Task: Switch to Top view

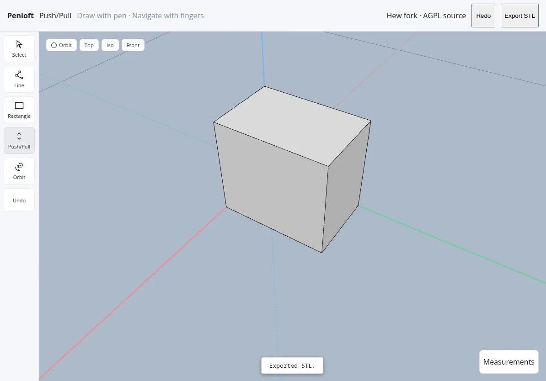Action: coord(89,45)
